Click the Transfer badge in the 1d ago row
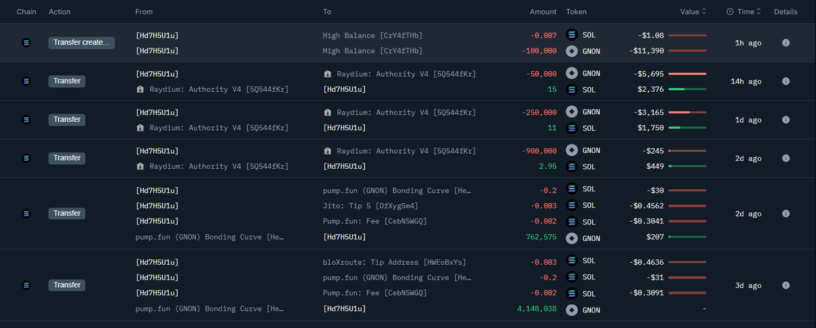 pos(67,120)
